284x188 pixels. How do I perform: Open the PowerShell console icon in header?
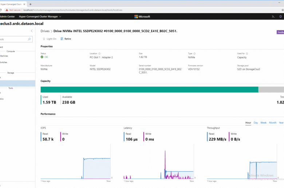pyautogui.click(x=273, y=16)
